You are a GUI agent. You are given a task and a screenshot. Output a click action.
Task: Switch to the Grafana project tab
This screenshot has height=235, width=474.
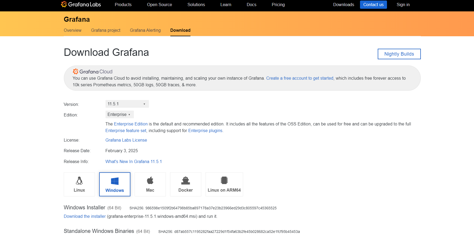coord(106,30)
